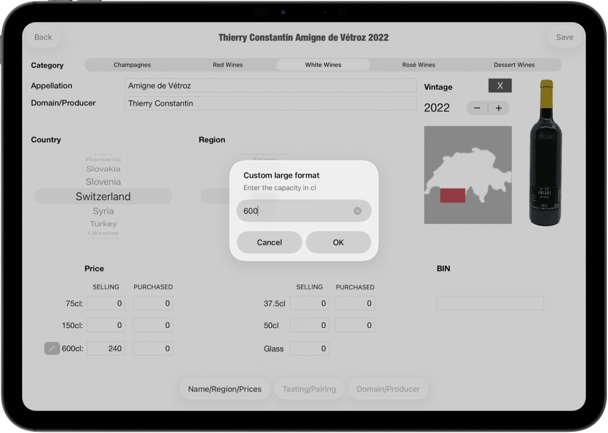608x433 pixels.
Task: Click the BIN input field
Action: 490,304
